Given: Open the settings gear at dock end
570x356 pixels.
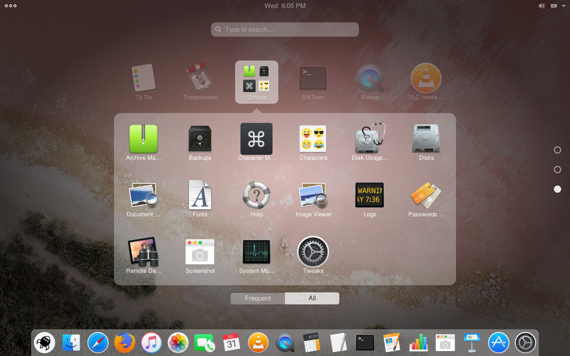Looking at the screenshot, I should (525, 343).
